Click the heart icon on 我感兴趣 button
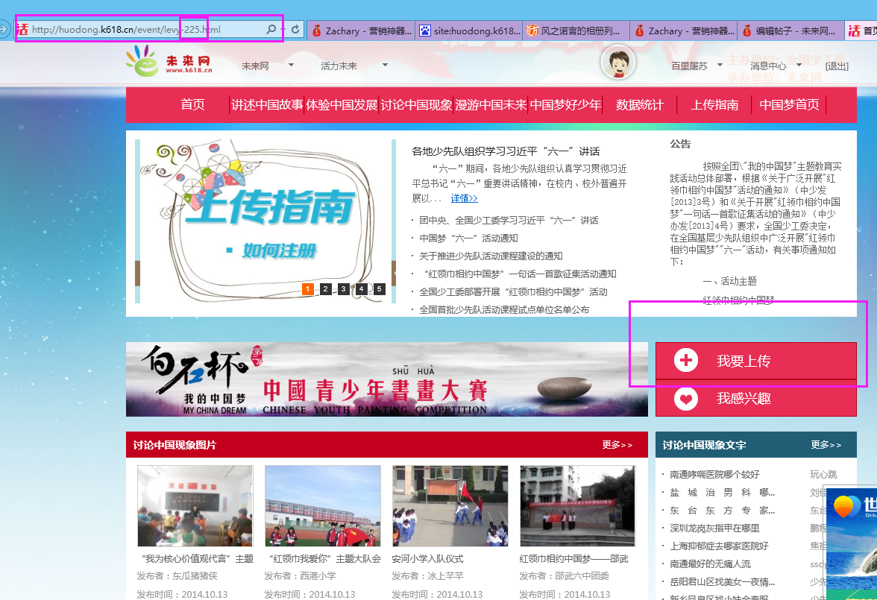 [685, 399]
